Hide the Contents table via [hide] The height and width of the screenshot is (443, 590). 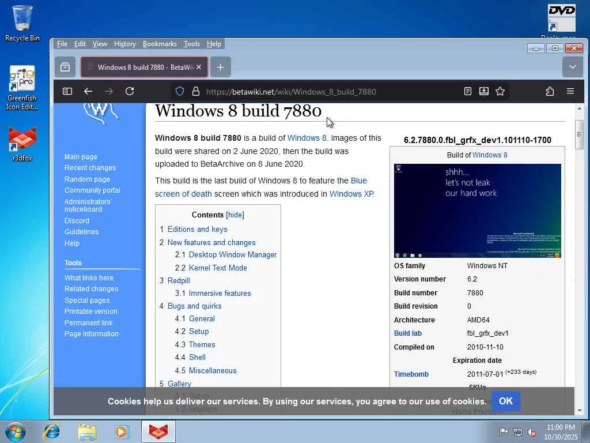click(x=235, y=215)
